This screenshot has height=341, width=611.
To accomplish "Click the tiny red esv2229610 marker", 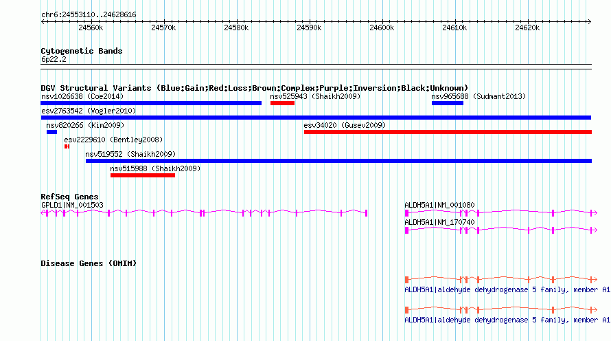I will (67, 146).
